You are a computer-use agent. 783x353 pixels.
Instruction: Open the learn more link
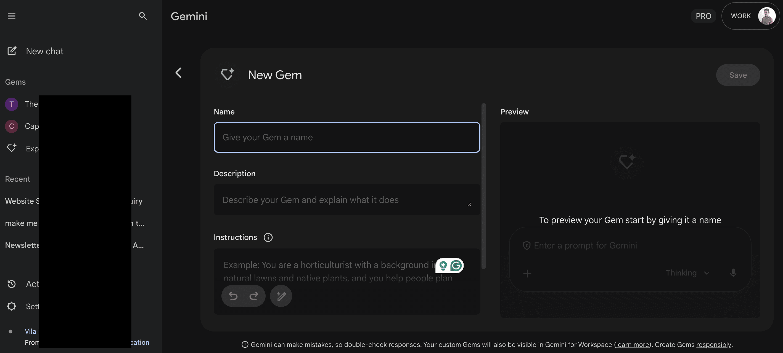click(632, 344)
